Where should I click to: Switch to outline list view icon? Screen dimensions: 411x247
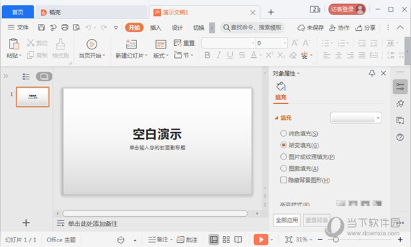[x=26, y=77]
